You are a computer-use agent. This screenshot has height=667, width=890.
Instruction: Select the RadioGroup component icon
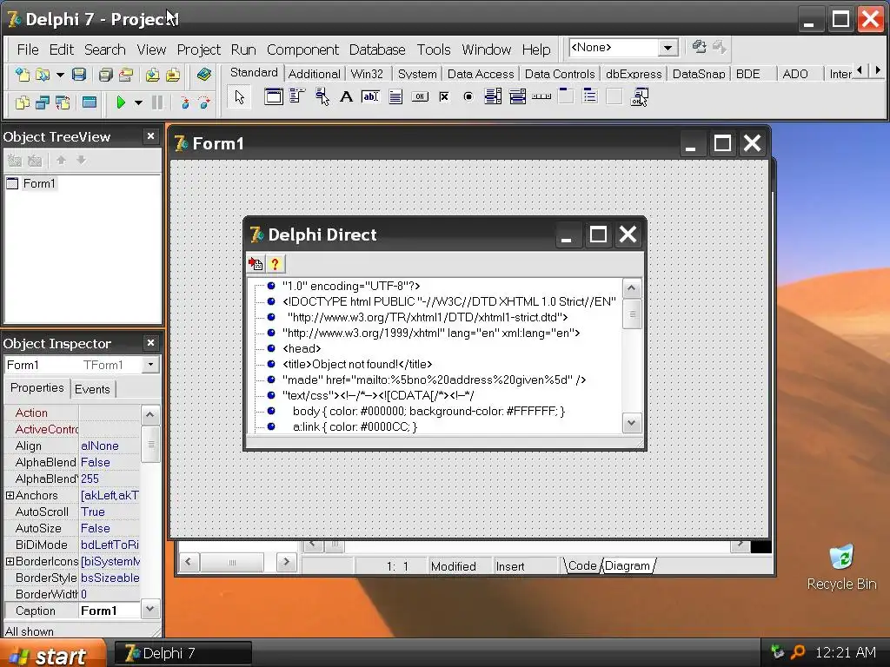(590, 97)
